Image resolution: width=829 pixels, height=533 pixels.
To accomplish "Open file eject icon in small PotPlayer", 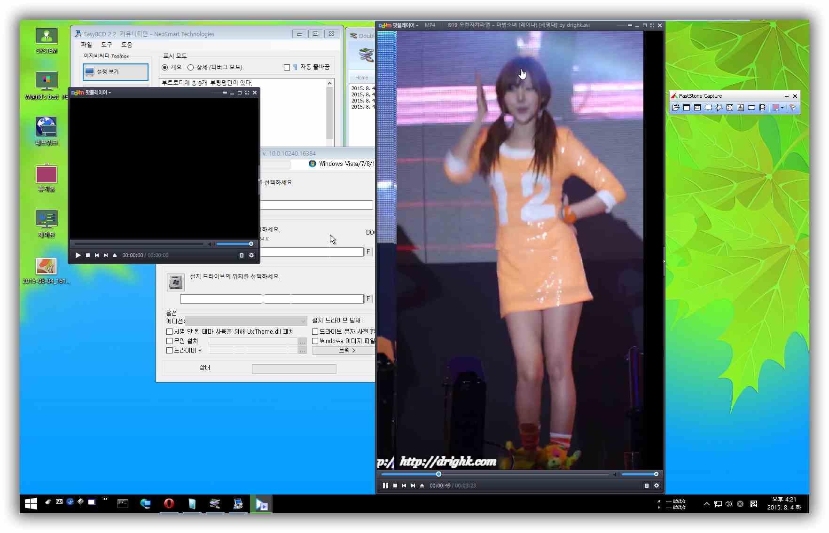I will pyautogui.click(x=115, y=255).
